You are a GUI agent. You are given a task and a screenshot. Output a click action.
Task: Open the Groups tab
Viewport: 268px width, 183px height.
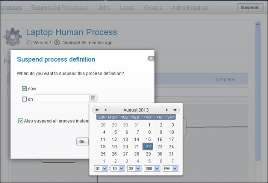click(153, 8)
